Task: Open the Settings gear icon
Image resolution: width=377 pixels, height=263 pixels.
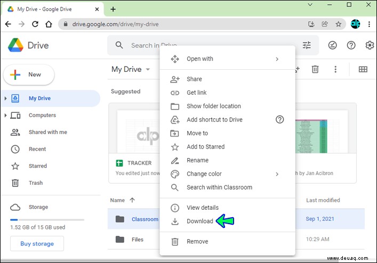Action: pos(370,45)
